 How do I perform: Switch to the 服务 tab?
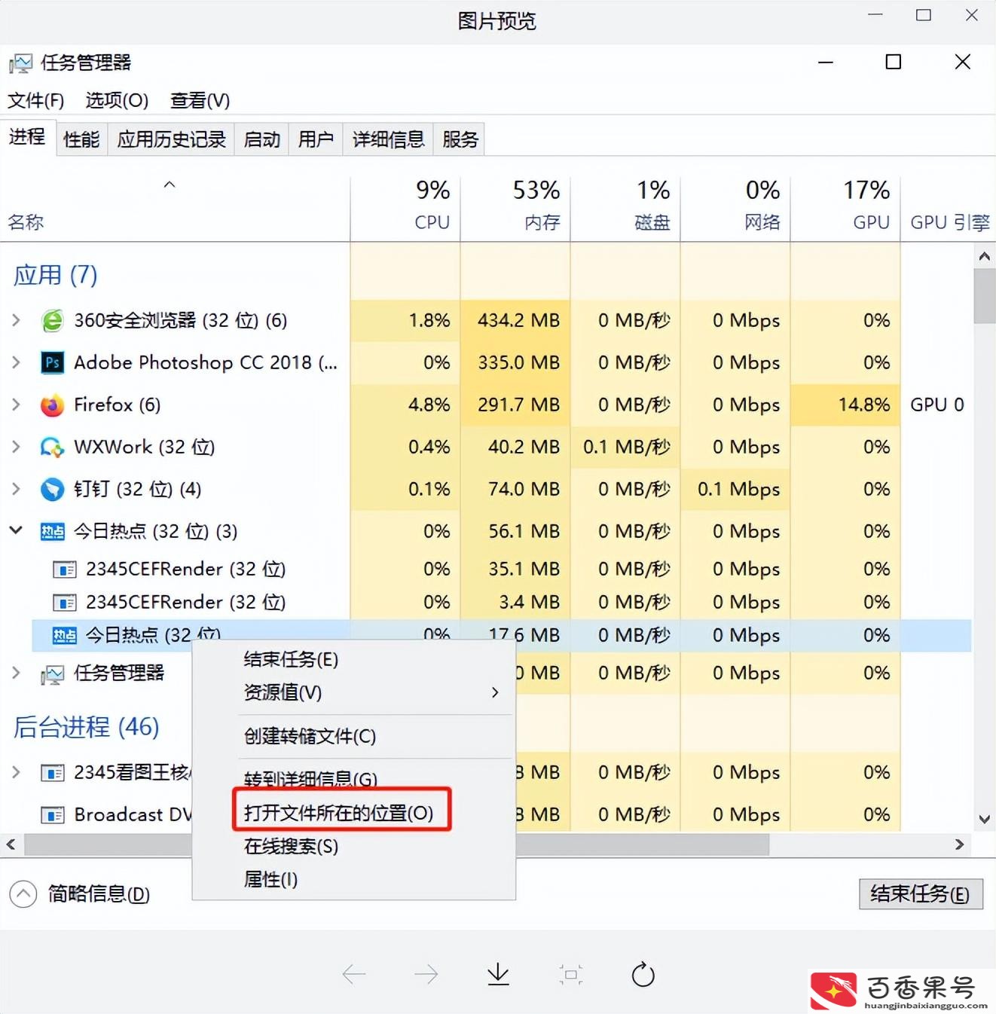pyautogui.click(x=460, y=139)
